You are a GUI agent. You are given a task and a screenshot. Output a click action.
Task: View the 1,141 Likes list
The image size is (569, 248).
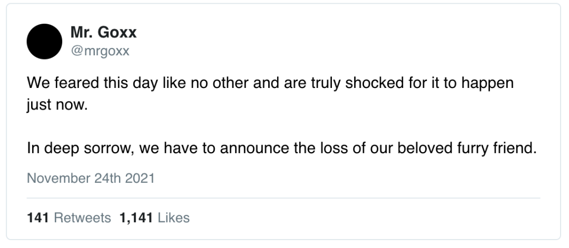154,217
